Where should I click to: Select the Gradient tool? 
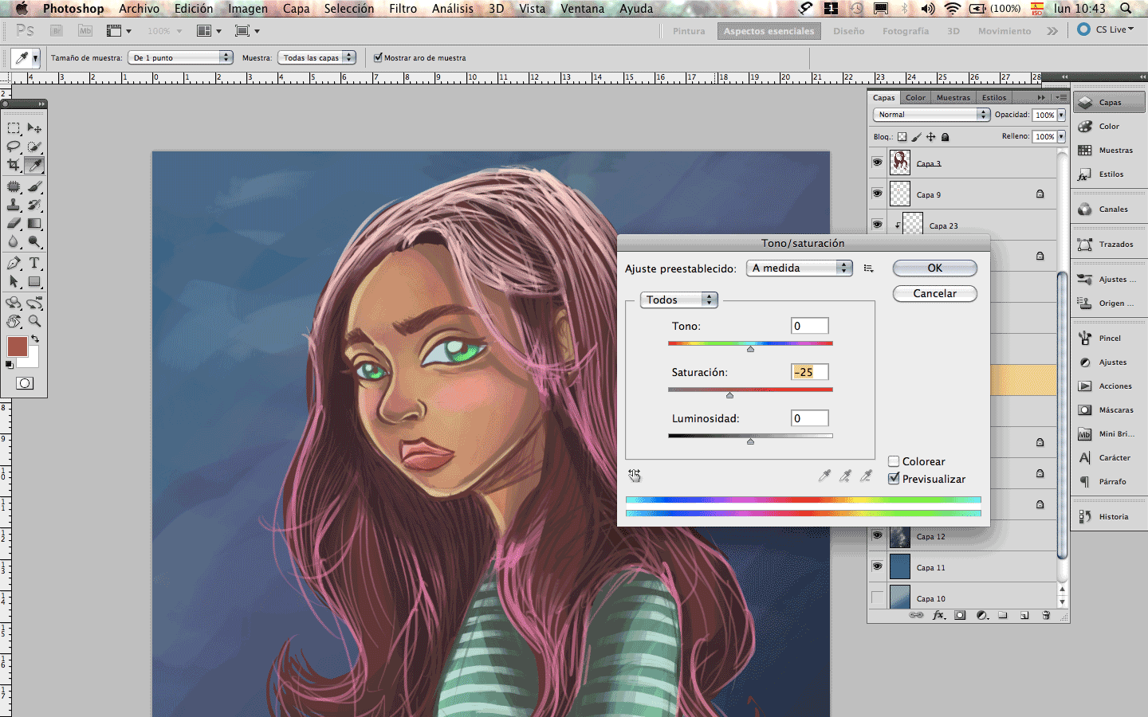(34, 223)
